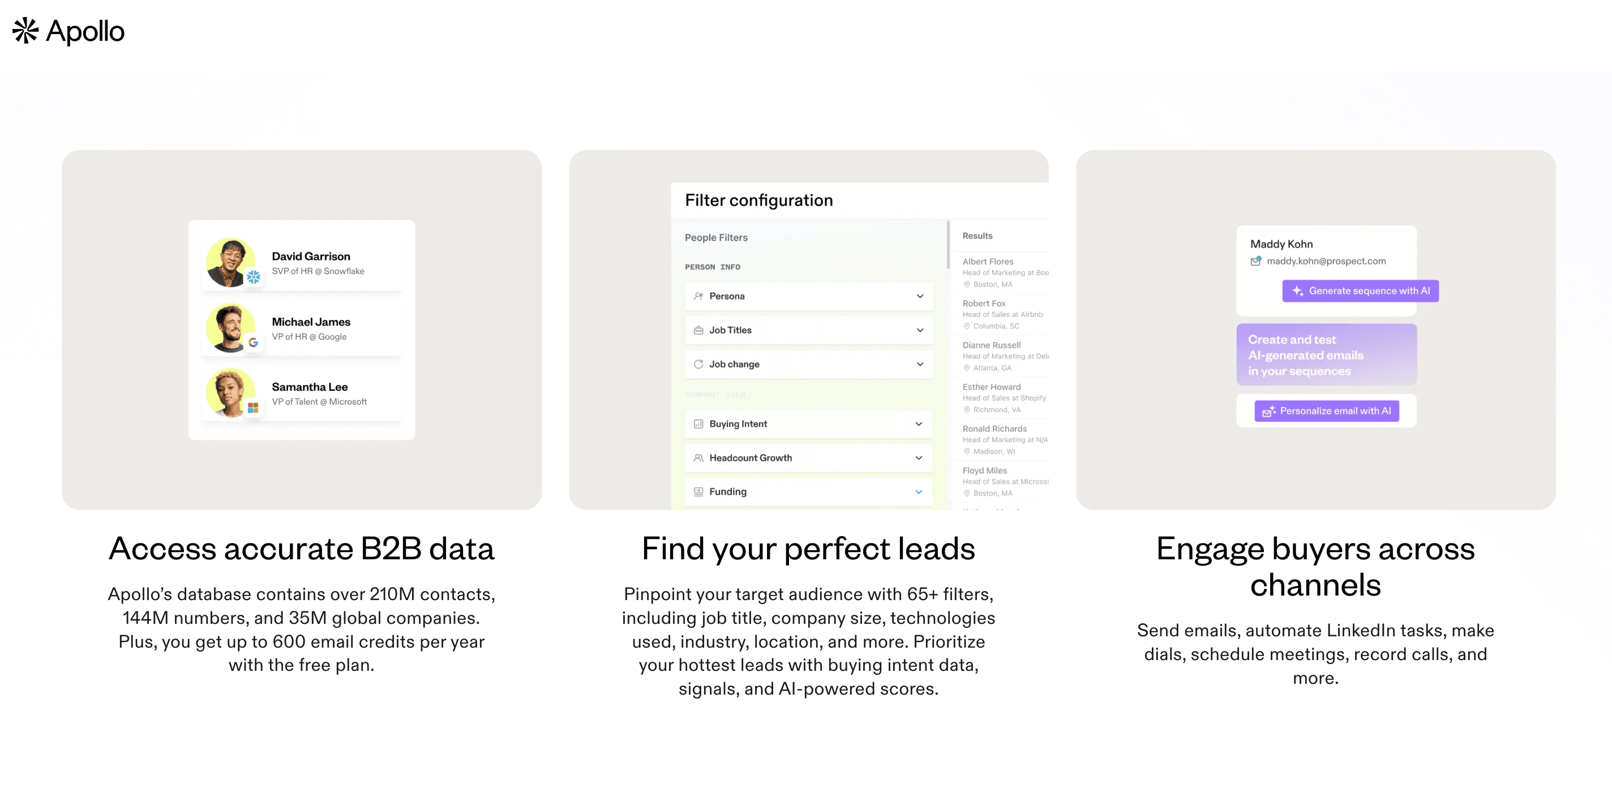Viewport: 1612px width, 805px height.
Task: Click the Persona filter person icon
Action: pos(698,296)
